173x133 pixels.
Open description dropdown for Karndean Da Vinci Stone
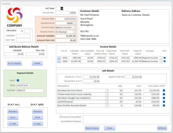tap(106, 90)
